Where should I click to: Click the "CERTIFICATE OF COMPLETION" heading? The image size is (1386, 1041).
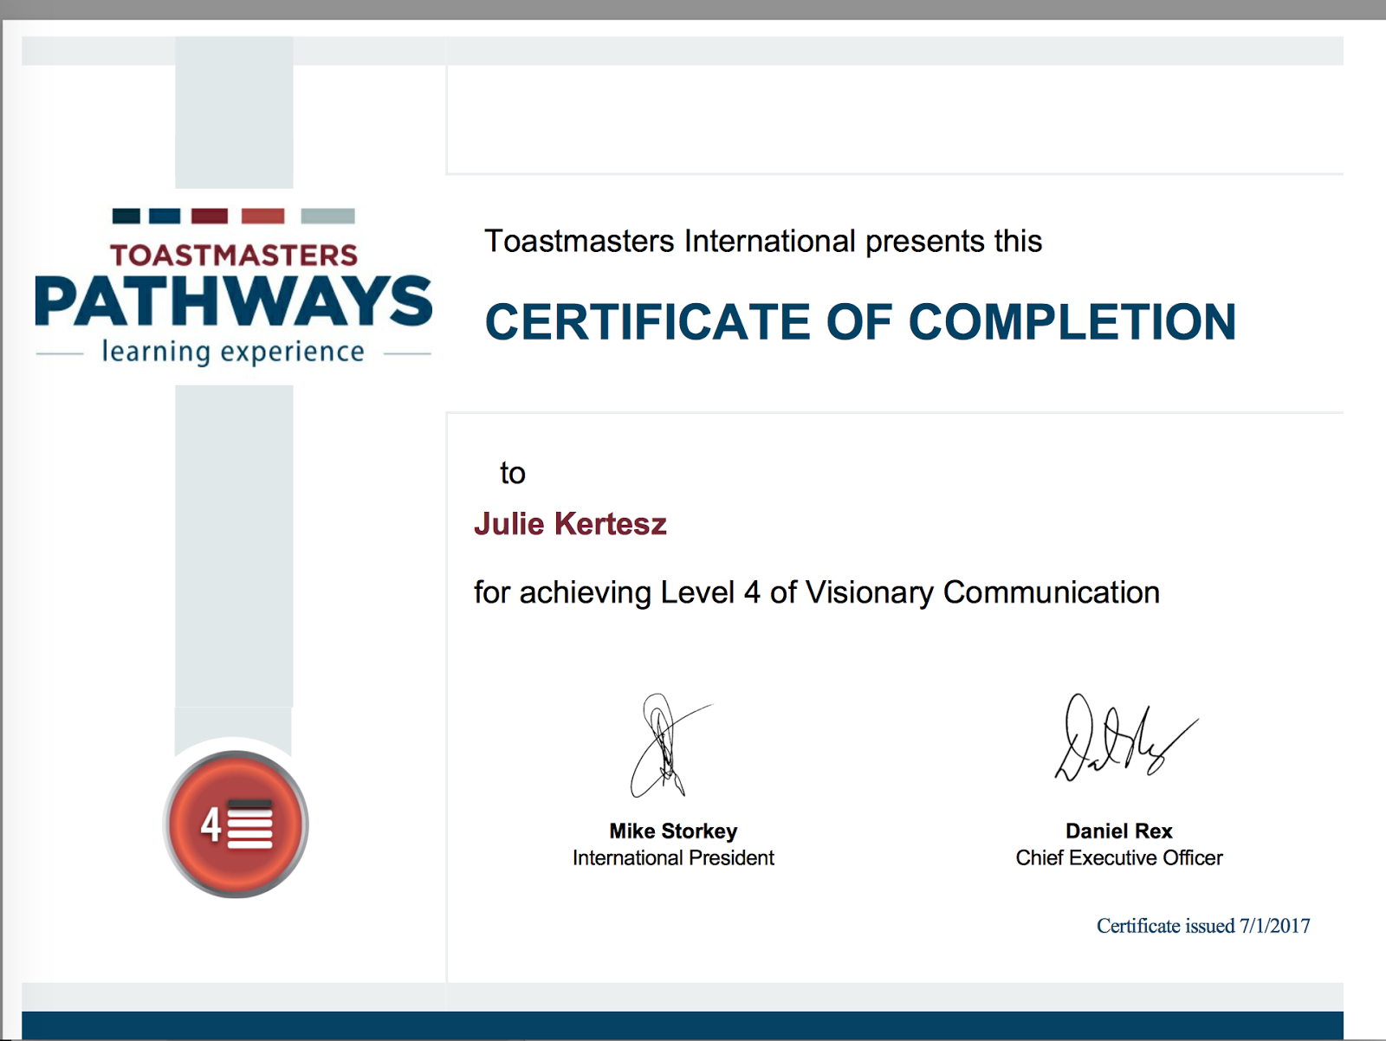(x=860, y=322)
